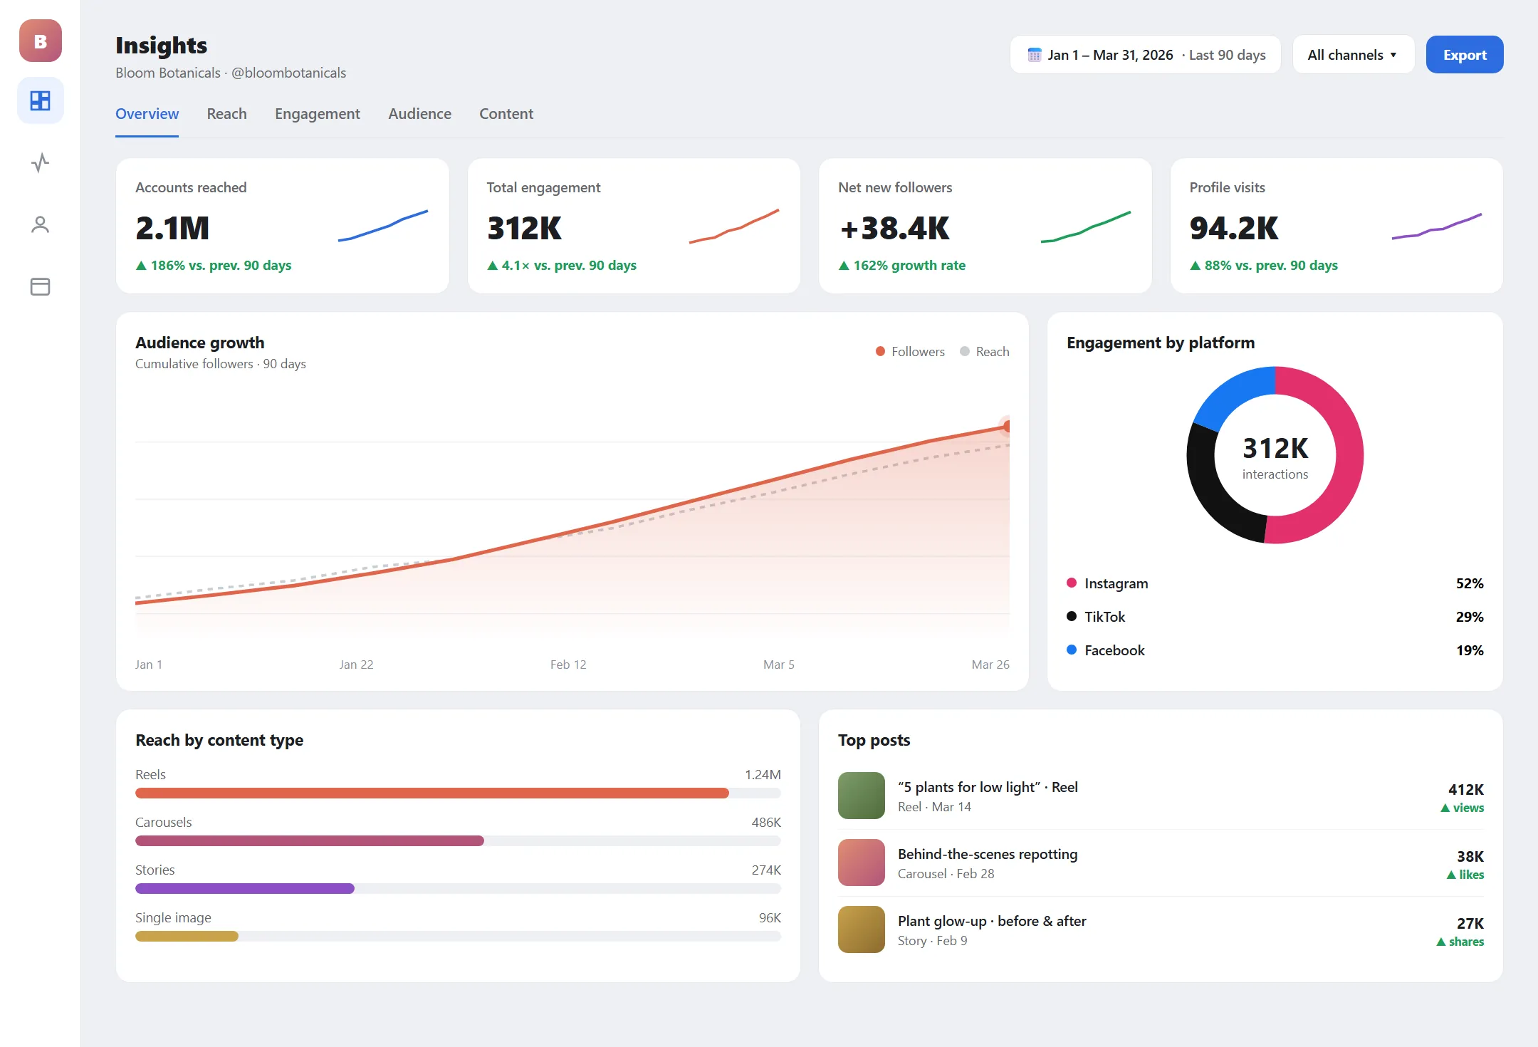Open the activity pulse sidebar icon
Image resolution: width=1538 pixels, height=1047 pixels.
click(41, 163)
